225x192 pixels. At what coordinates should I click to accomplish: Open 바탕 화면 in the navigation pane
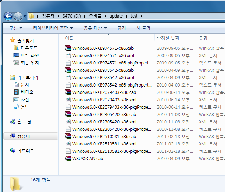click(30, 55)
